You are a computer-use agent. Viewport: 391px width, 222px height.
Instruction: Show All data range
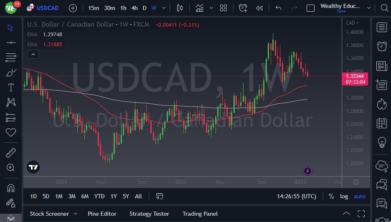click(x=138, y=197)
